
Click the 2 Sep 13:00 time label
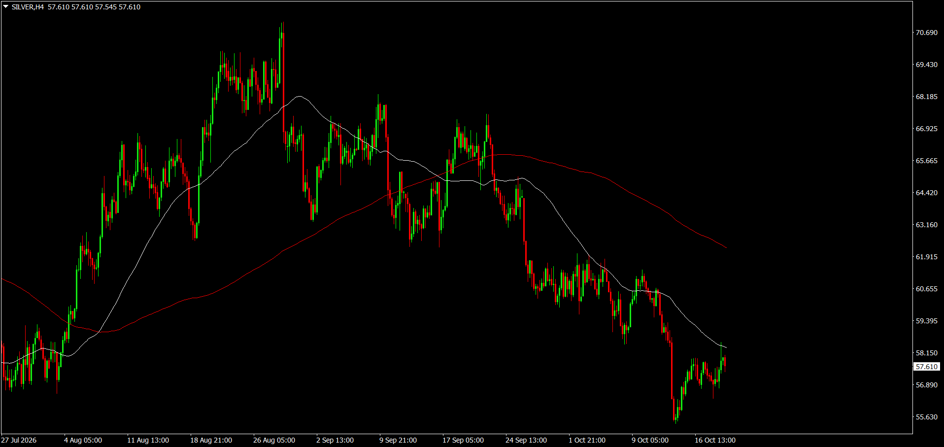(335, 440)
